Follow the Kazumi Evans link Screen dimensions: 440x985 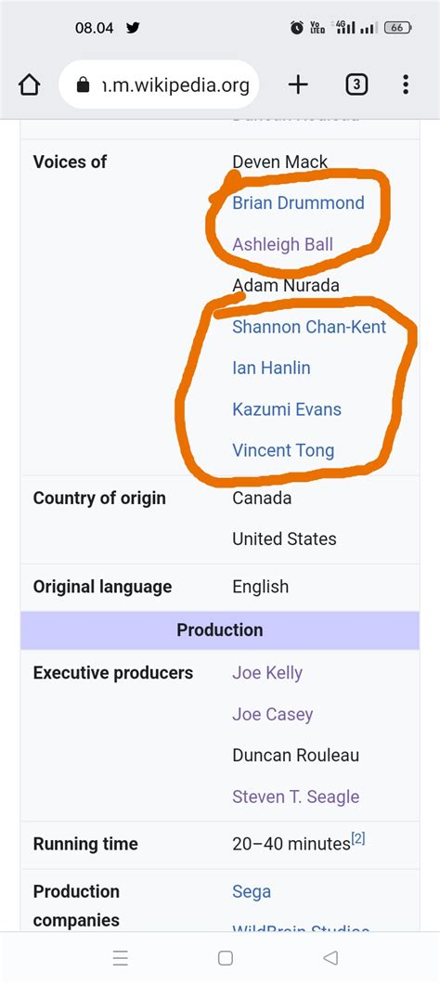click(287, 409)
